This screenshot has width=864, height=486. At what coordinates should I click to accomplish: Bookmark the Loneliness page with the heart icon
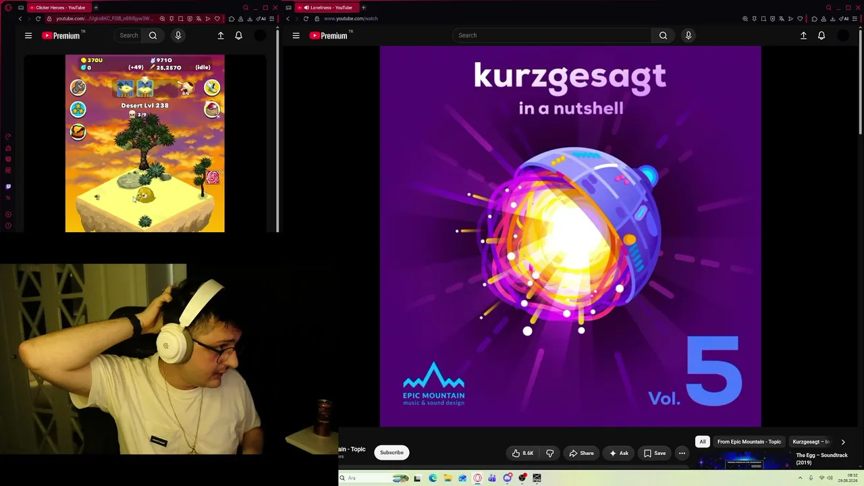pos(800,19)
